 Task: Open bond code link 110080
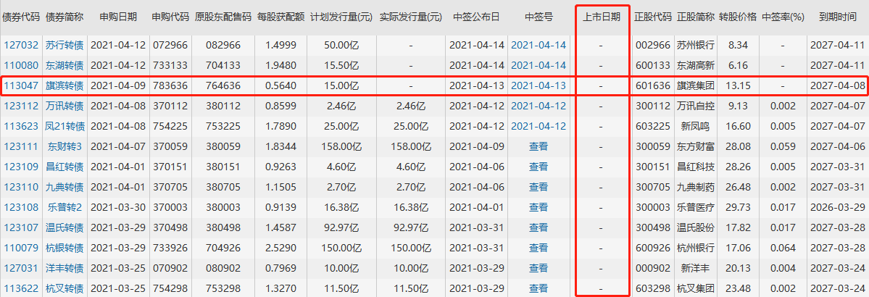[21, 65]
